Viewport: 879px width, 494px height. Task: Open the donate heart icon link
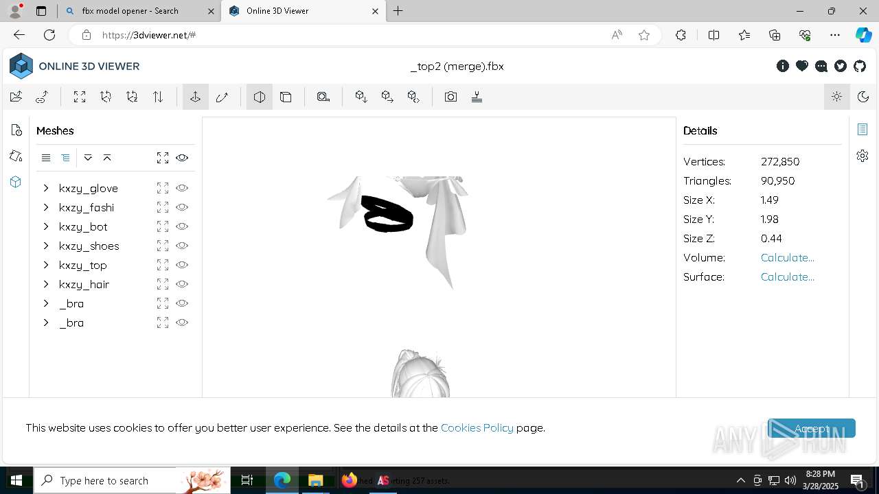[802, 66]
